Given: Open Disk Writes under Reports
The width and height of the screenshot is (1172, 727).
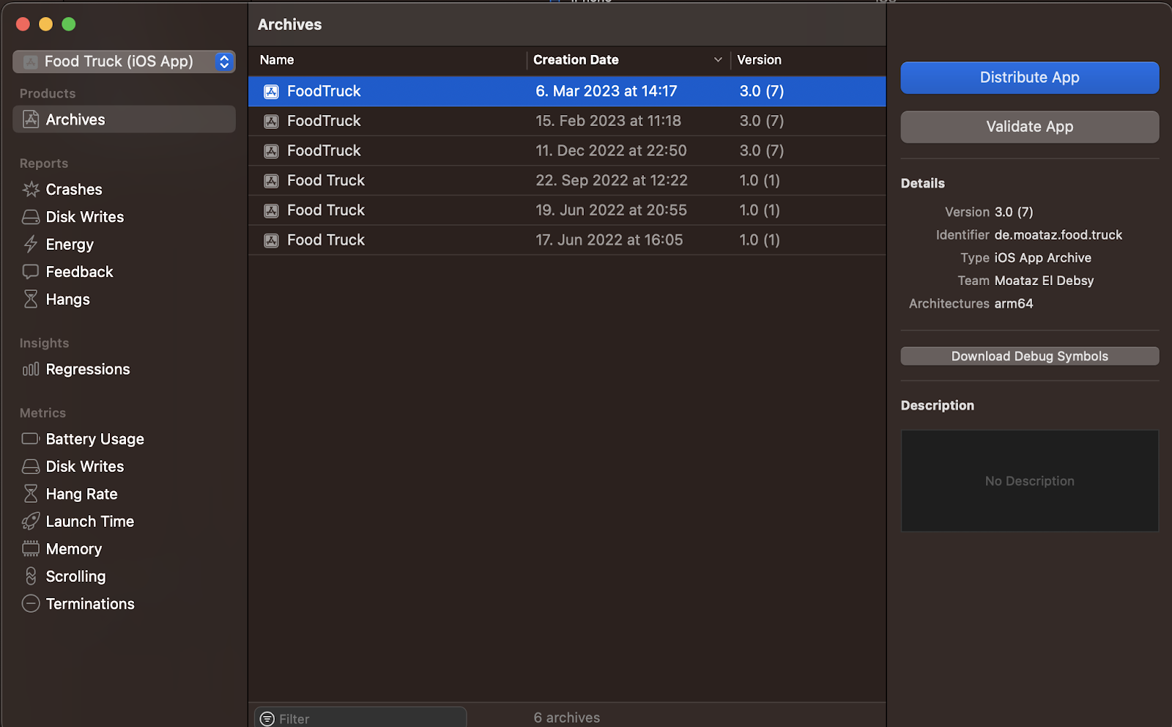Looking at the screenshot, I should click(85, 217).
